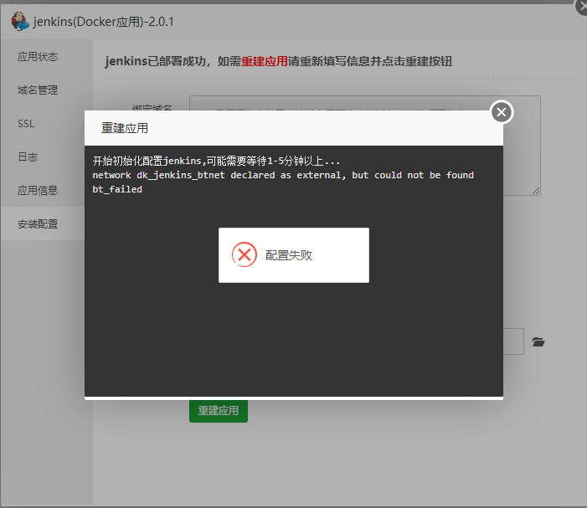This screenshot has width=587, height=508.
Task: Open the 应用状态 tab
Action: (38, 56)
